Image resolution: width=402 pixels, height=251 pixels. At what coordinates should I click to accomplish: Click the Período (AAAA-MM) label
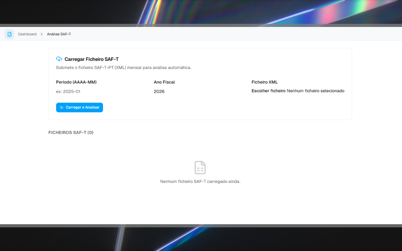pyautogui.click(x=76, y=82)
